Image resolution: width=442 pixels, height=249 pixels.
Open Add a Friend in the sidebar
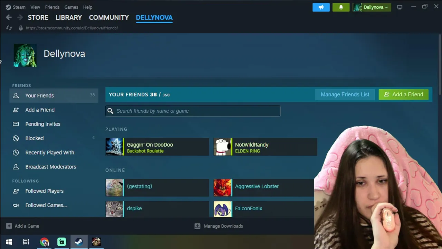coord(54,110)
